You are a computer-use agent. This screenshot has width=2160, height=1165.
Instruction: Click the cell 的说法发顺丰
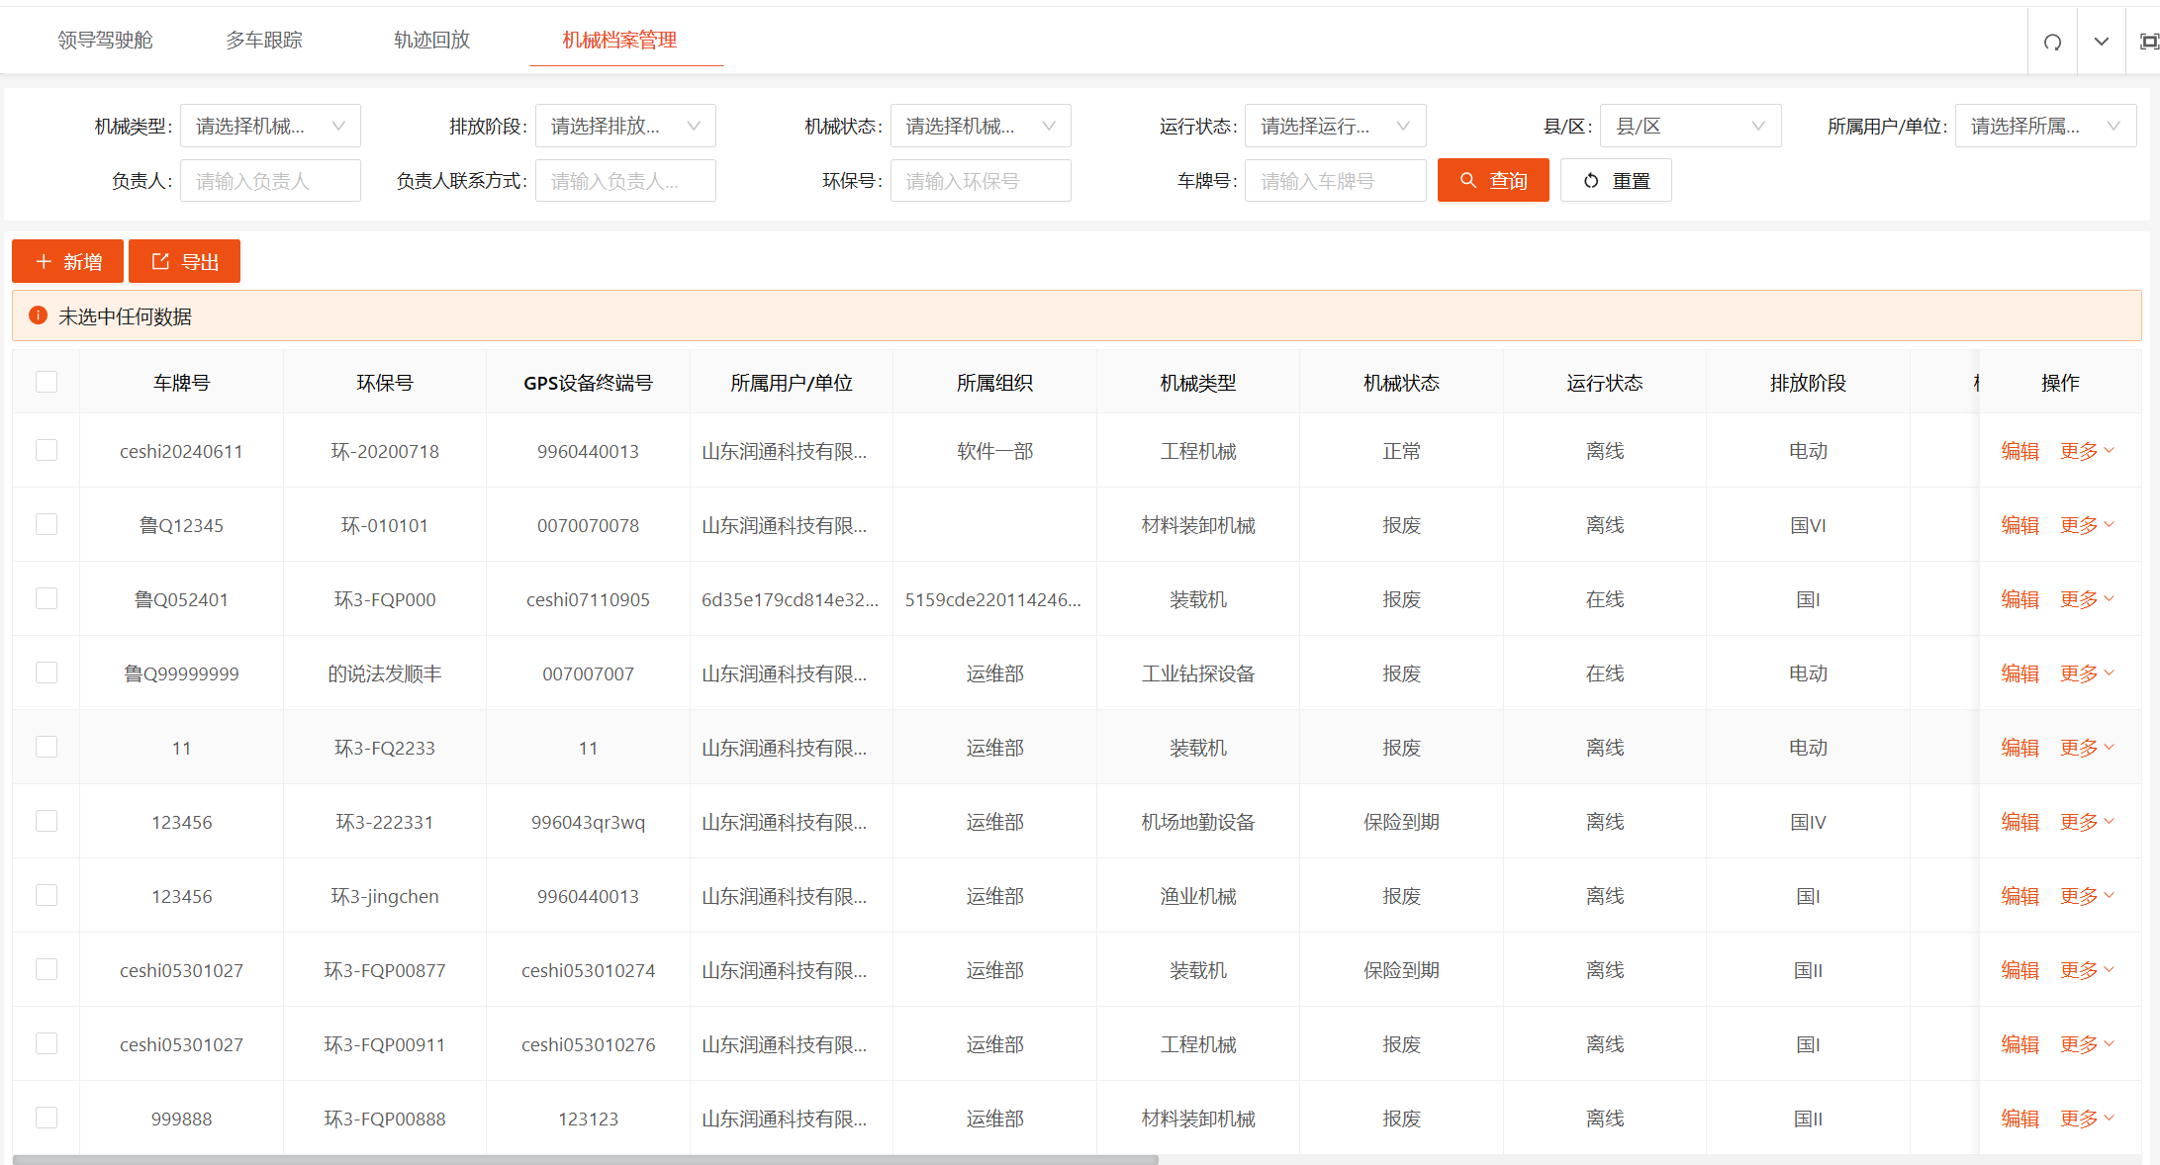(385, 673)
